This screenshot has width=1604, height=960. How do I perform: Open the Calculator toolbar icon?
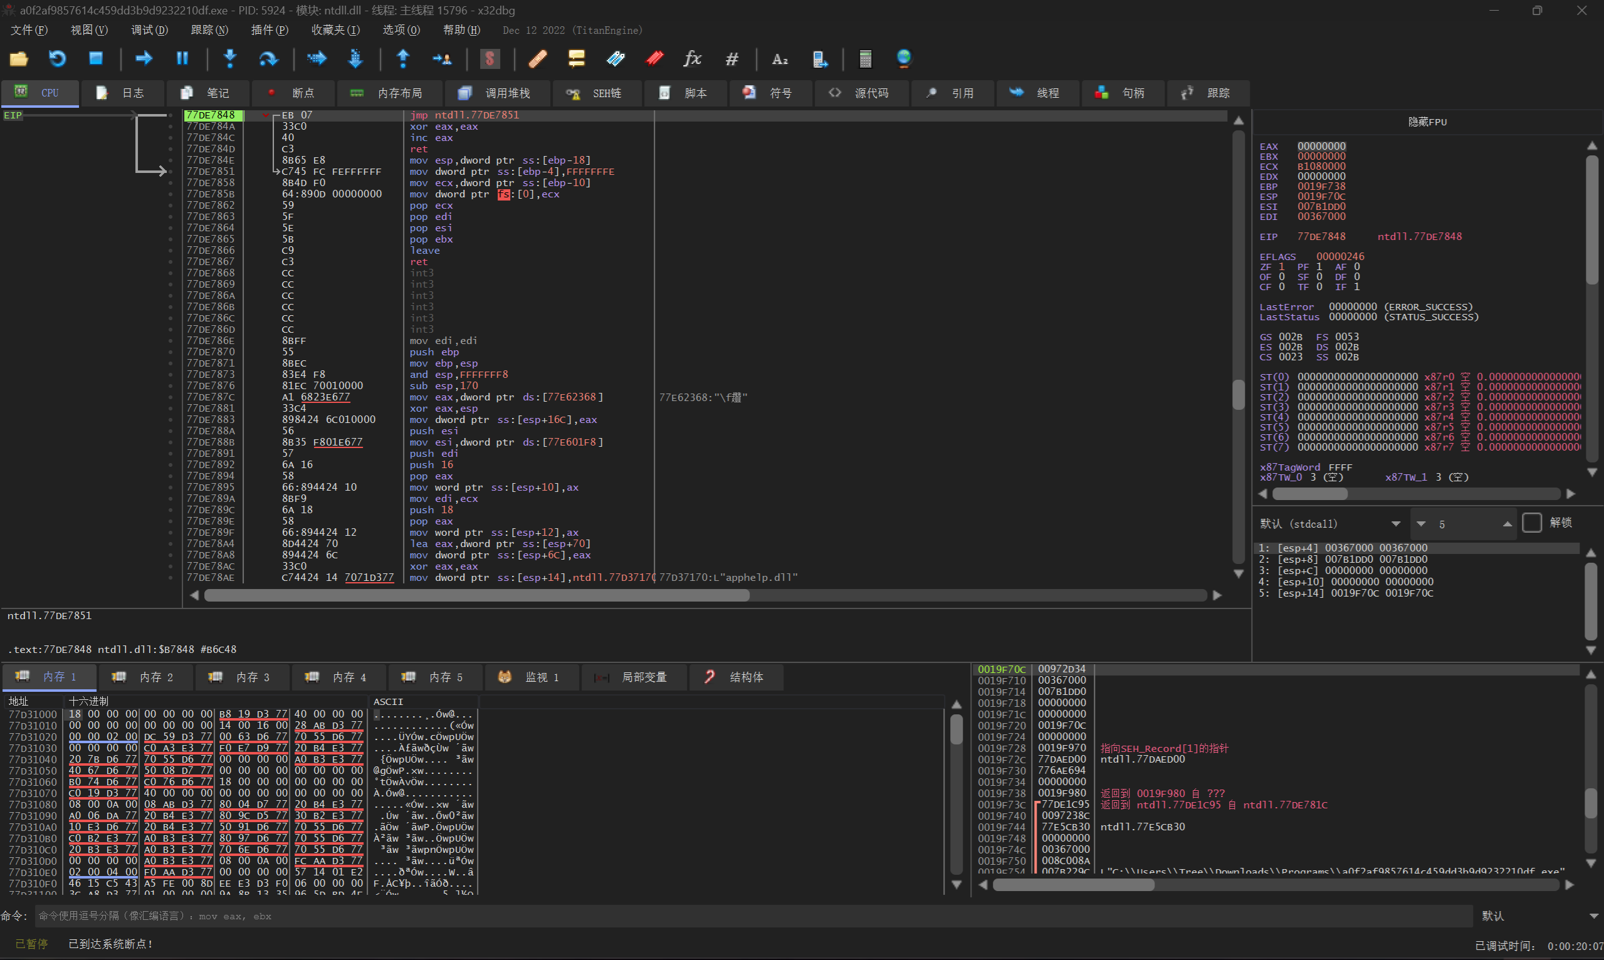pos(865,59)
